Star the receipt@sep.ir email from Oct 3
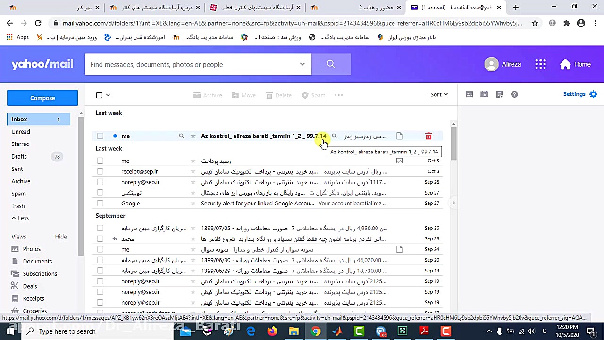Screen dimensions: 604x340 tap(193, 171)
